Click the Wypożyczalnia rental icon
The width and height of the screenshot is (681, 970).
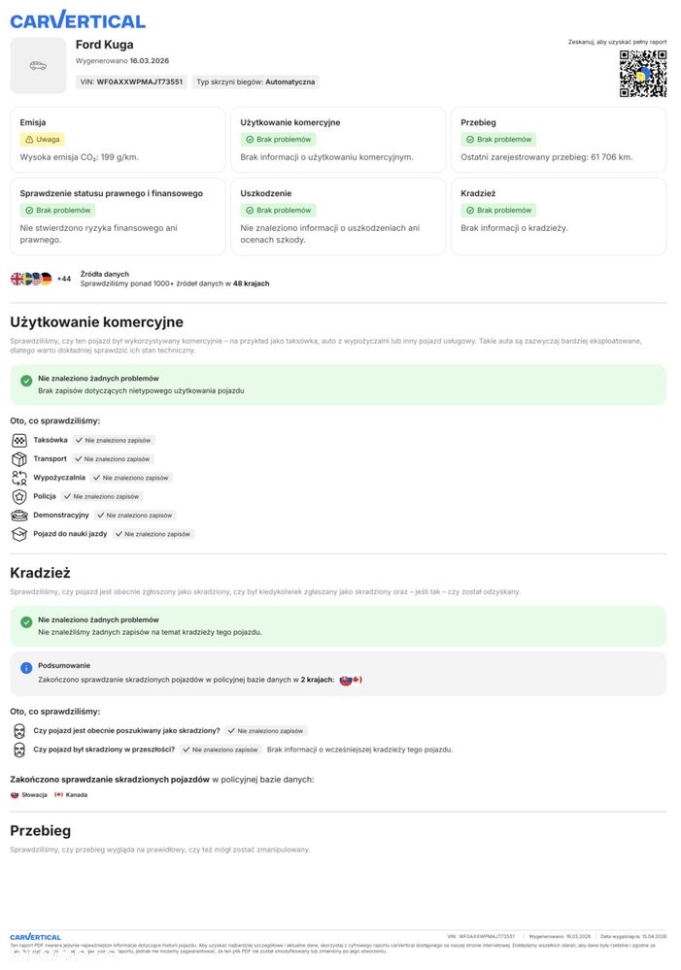click(x=19, y=478)
